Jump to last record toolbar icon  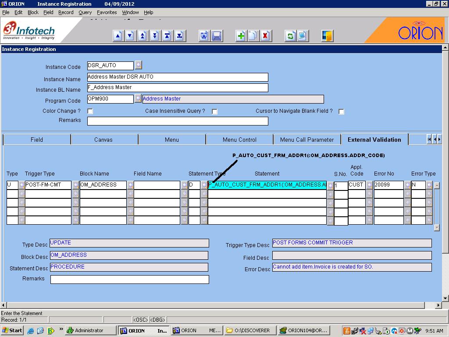[179, 36]
